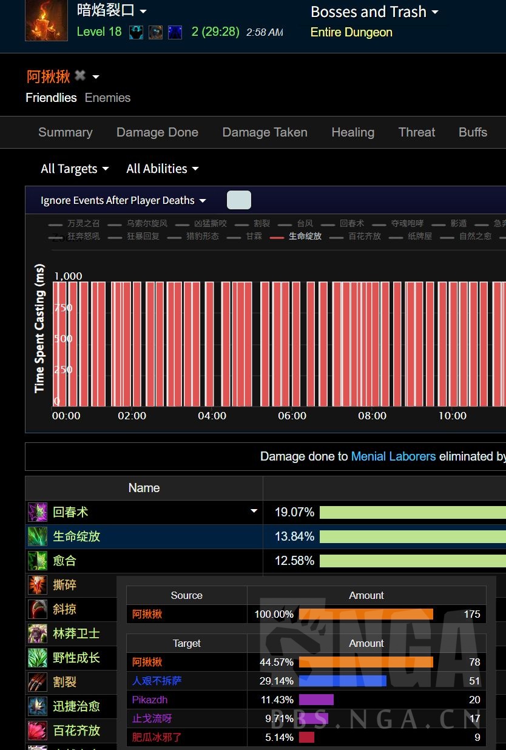The width and height of the screenshot is (506, 750).
Task: Click the 迅捷治愈 ability icon
Action: [x=38, y=706]
